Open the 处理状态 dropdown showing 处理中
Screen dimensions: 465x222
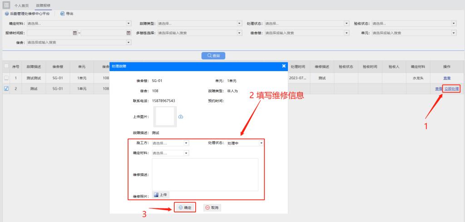[261, 143]
